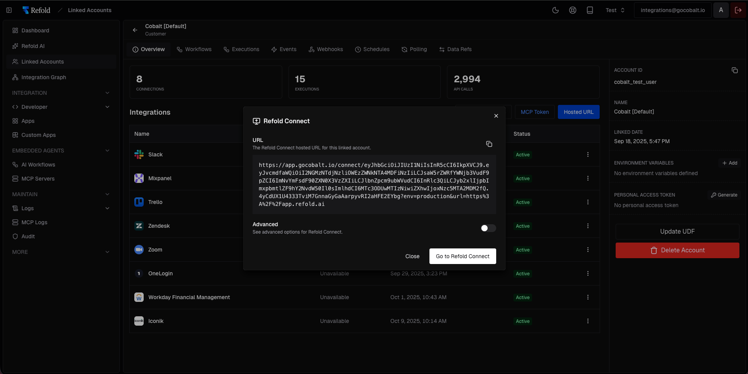Screen dimensions: 748x374
Task: Open row menu for Iconik
Action: click(588, 321)
